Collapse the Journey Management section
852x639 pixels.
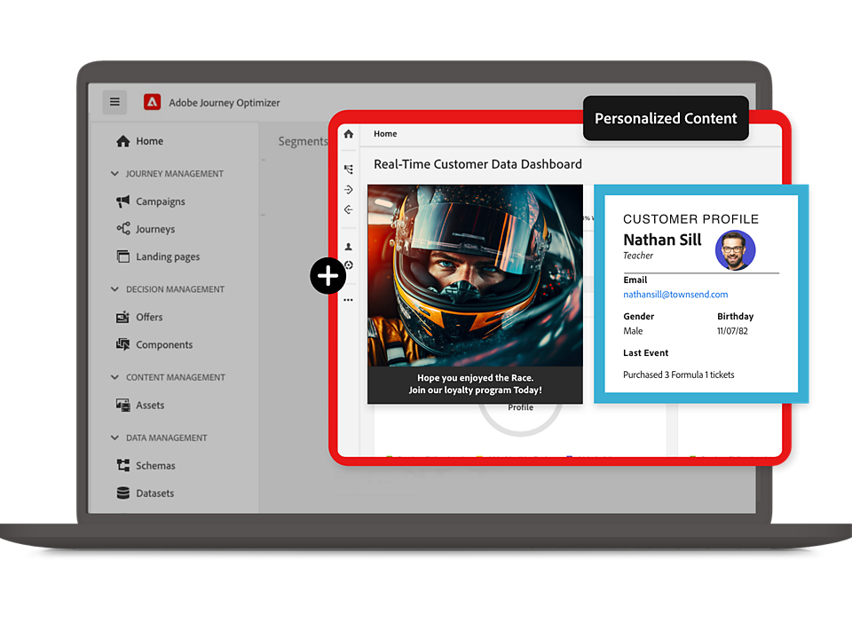point(114,173)
